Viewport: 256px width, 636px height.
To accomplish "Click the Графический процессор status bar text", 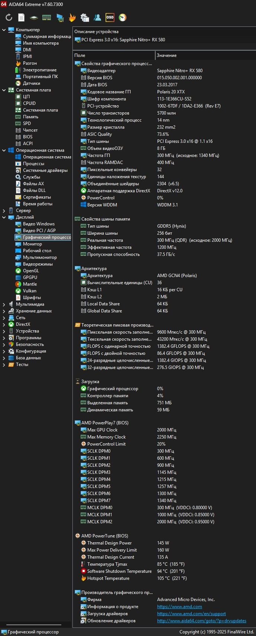I will pyautogui.click(x=33, y=632).
